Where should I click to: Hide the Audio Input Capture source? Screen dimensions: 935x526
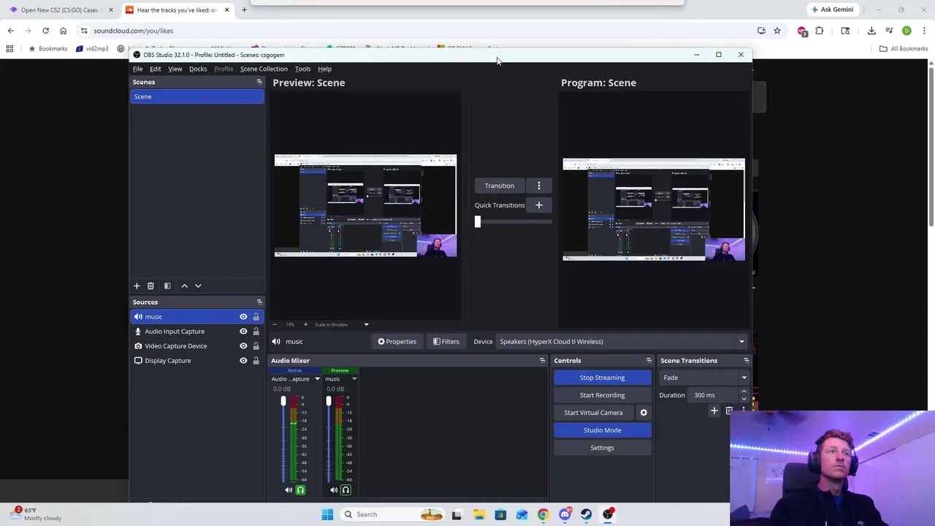coord(243,332)
